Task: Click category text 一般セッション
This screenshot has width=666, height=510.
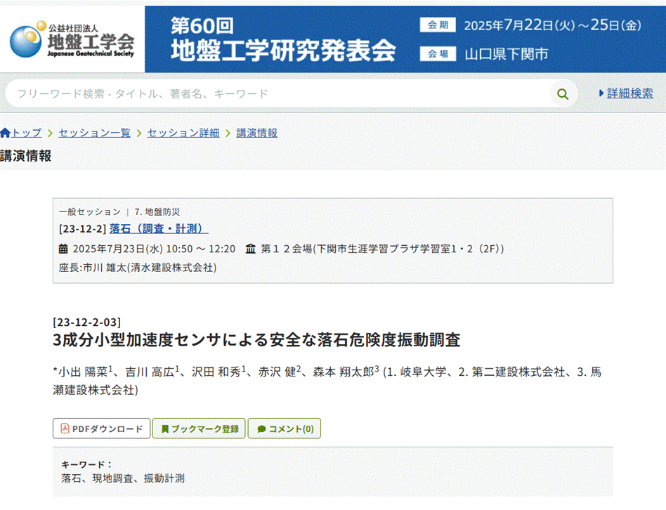Action: click(90, 212)
